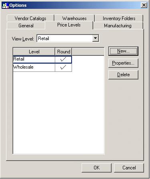150x179 pixels.
Task: Click the Options title bar app icon
Action: click(5, 5)
